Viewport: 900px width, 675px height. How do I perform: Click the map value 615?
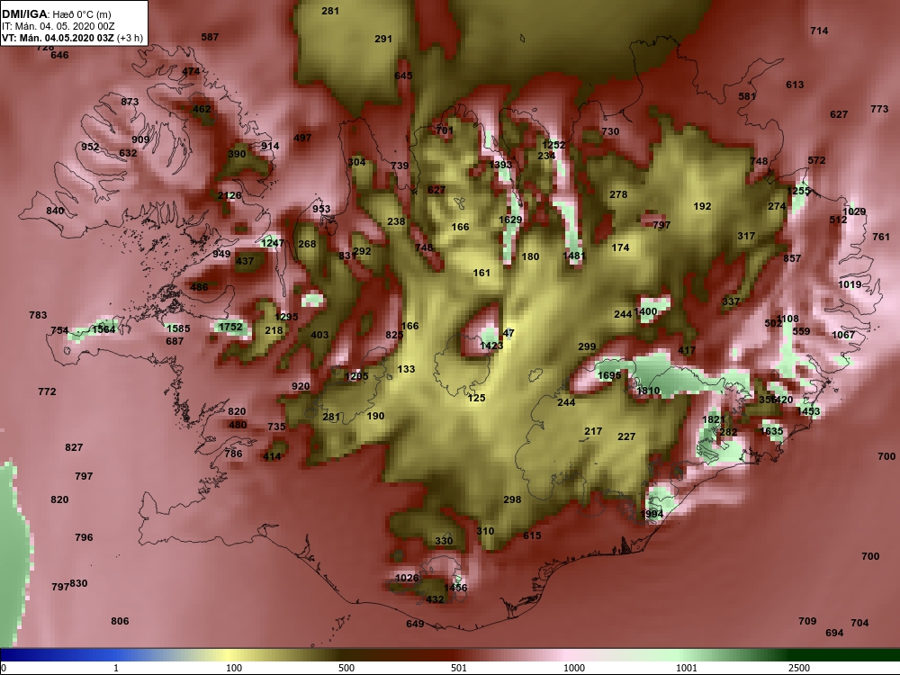tap(532, 535)
